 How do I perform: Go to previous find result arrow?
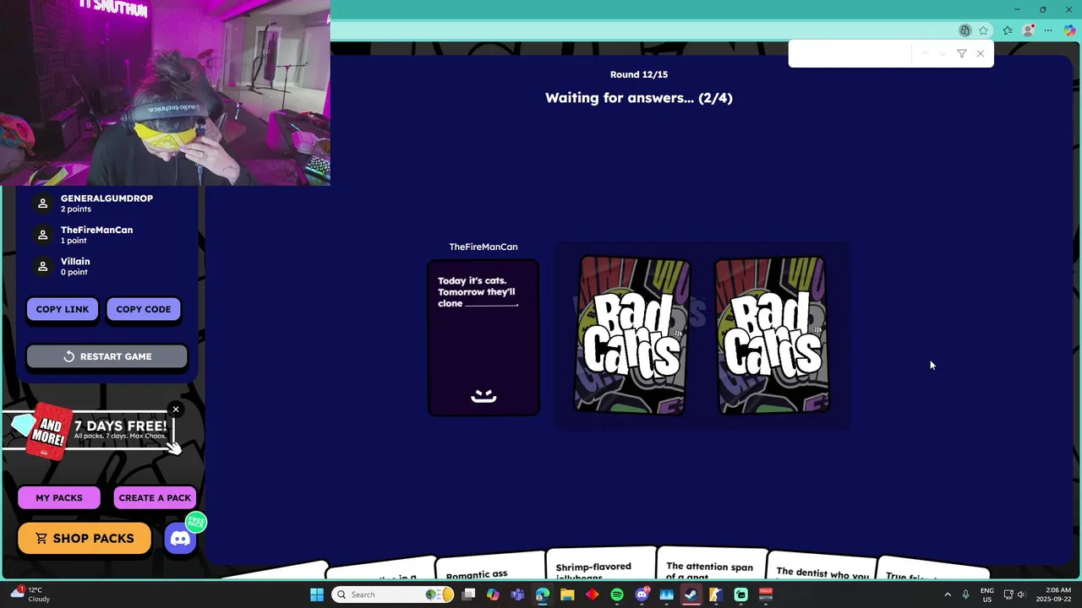pos(925,53)
